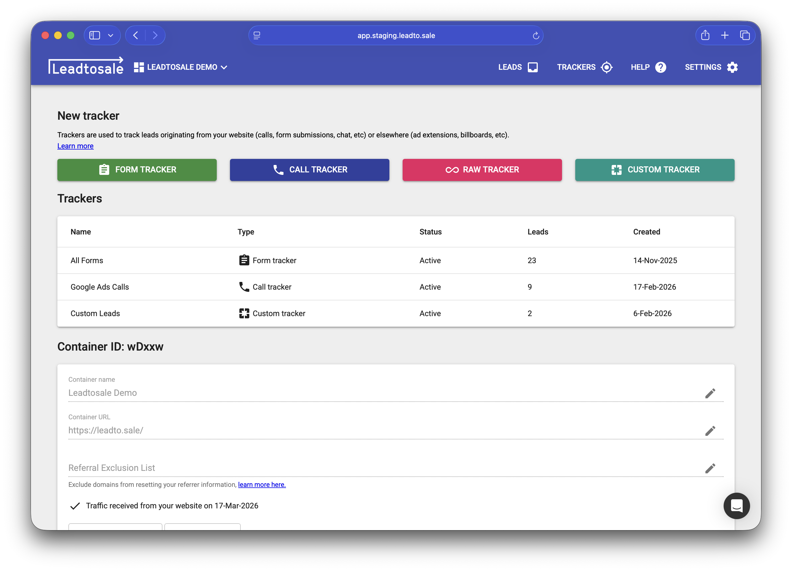The height and width of the screenshot is (571, 792).
Task: Edit Container name with the pencil icon
Action: pos(711,393)
